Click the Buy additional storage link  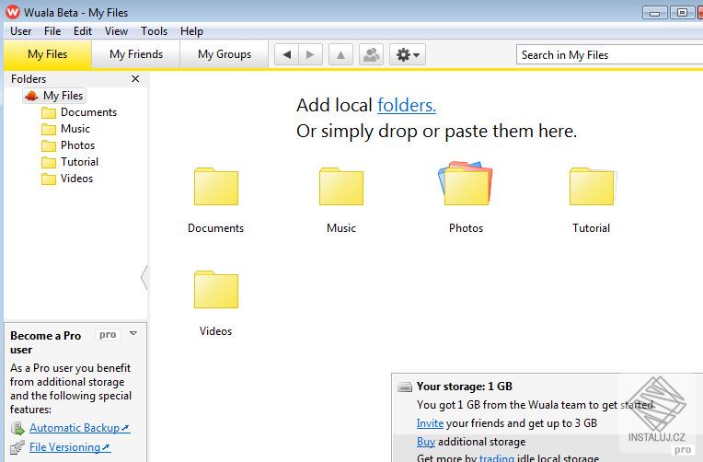pyautogui.click(x=426, y=442)
